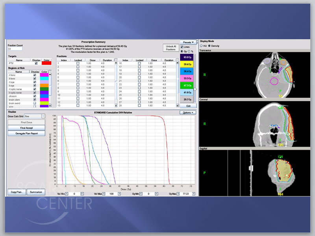The image size is (315, 236).
Task: Lock fraction 16 checkbox
Action: [x=139, y=63]
